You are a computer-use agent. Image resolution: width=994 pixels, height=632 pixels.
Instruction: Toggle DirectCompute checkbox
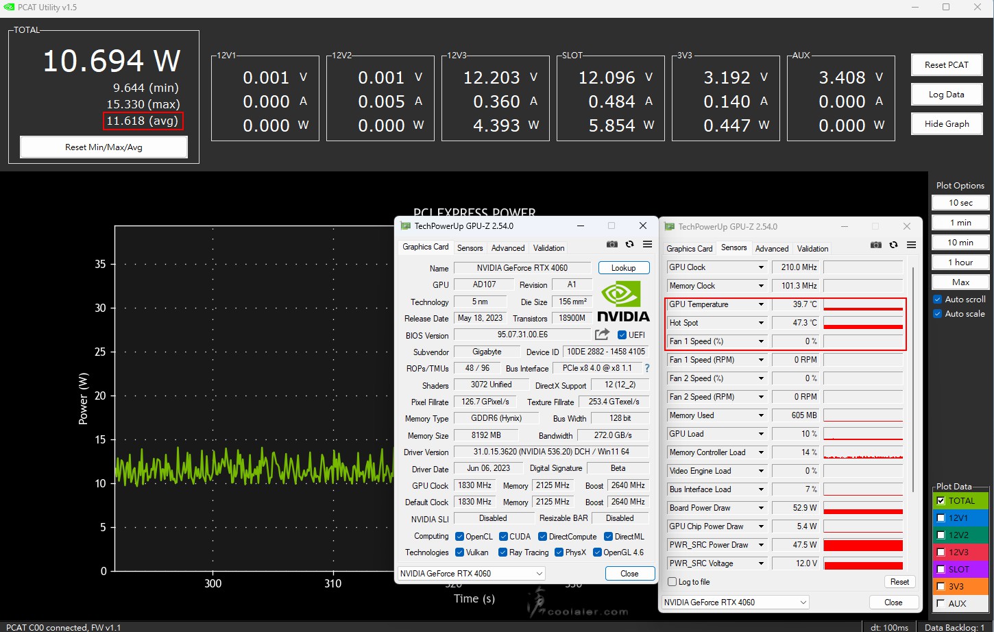(542, 537)
